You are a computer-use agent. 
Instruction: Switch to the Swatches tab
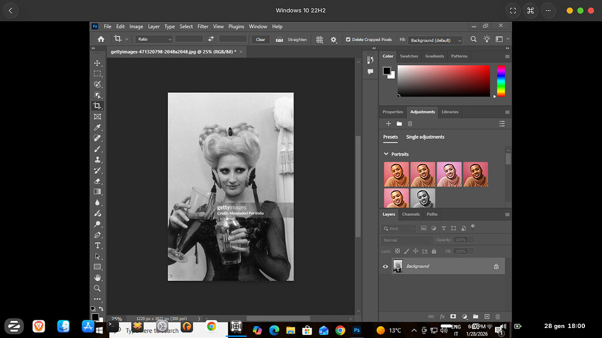[409, 56]
